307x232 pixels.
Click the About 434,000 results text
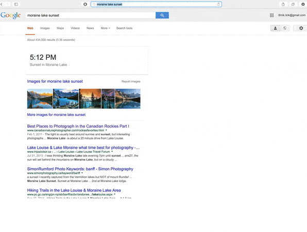click(x=51, y=40)
